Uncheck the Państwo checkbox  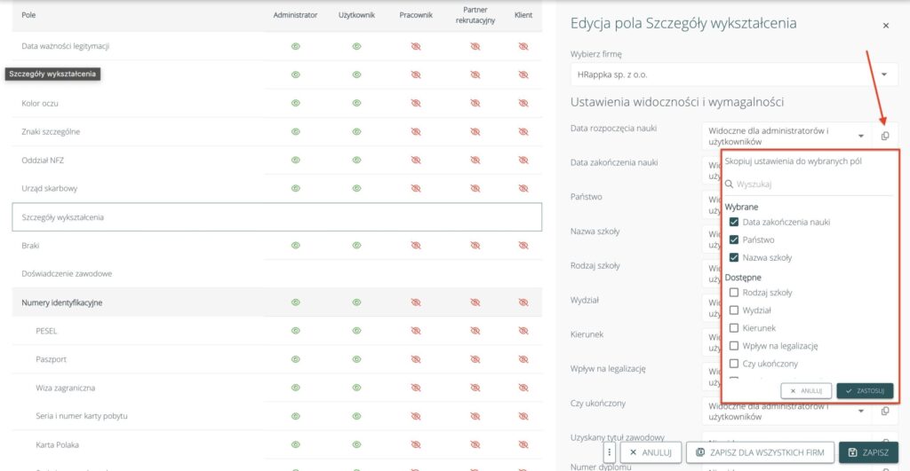[734, 239]
